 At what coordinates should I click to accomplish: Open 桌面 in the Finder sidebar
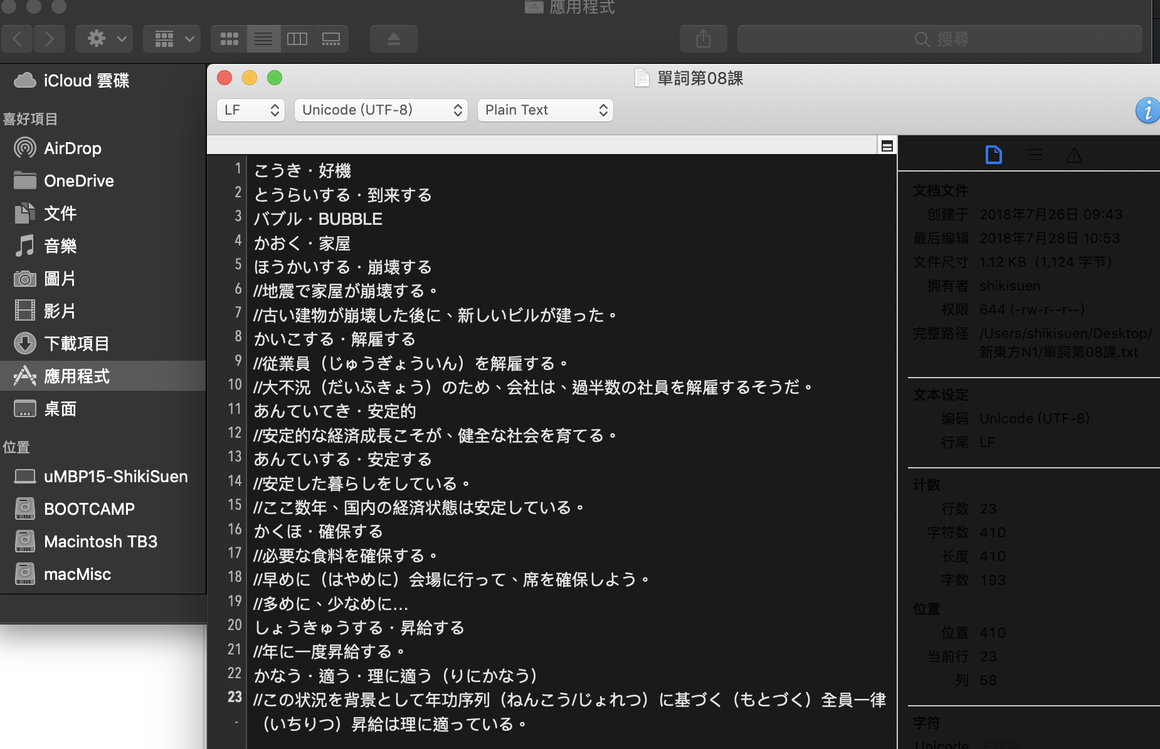point(103,409)
